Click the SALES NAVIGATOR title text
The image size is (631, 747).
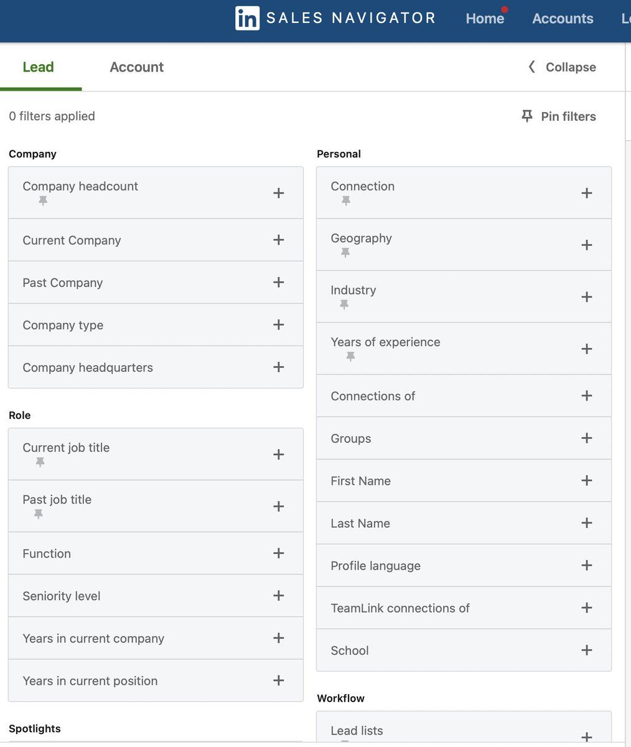click(x=352, y=18)
